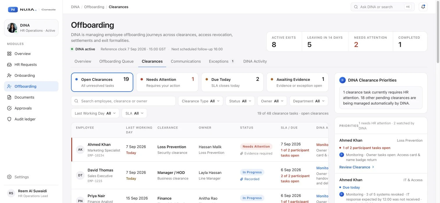Switch to the Offboarding Queue tab
The image size is (440, 203).
click(116, 61)
